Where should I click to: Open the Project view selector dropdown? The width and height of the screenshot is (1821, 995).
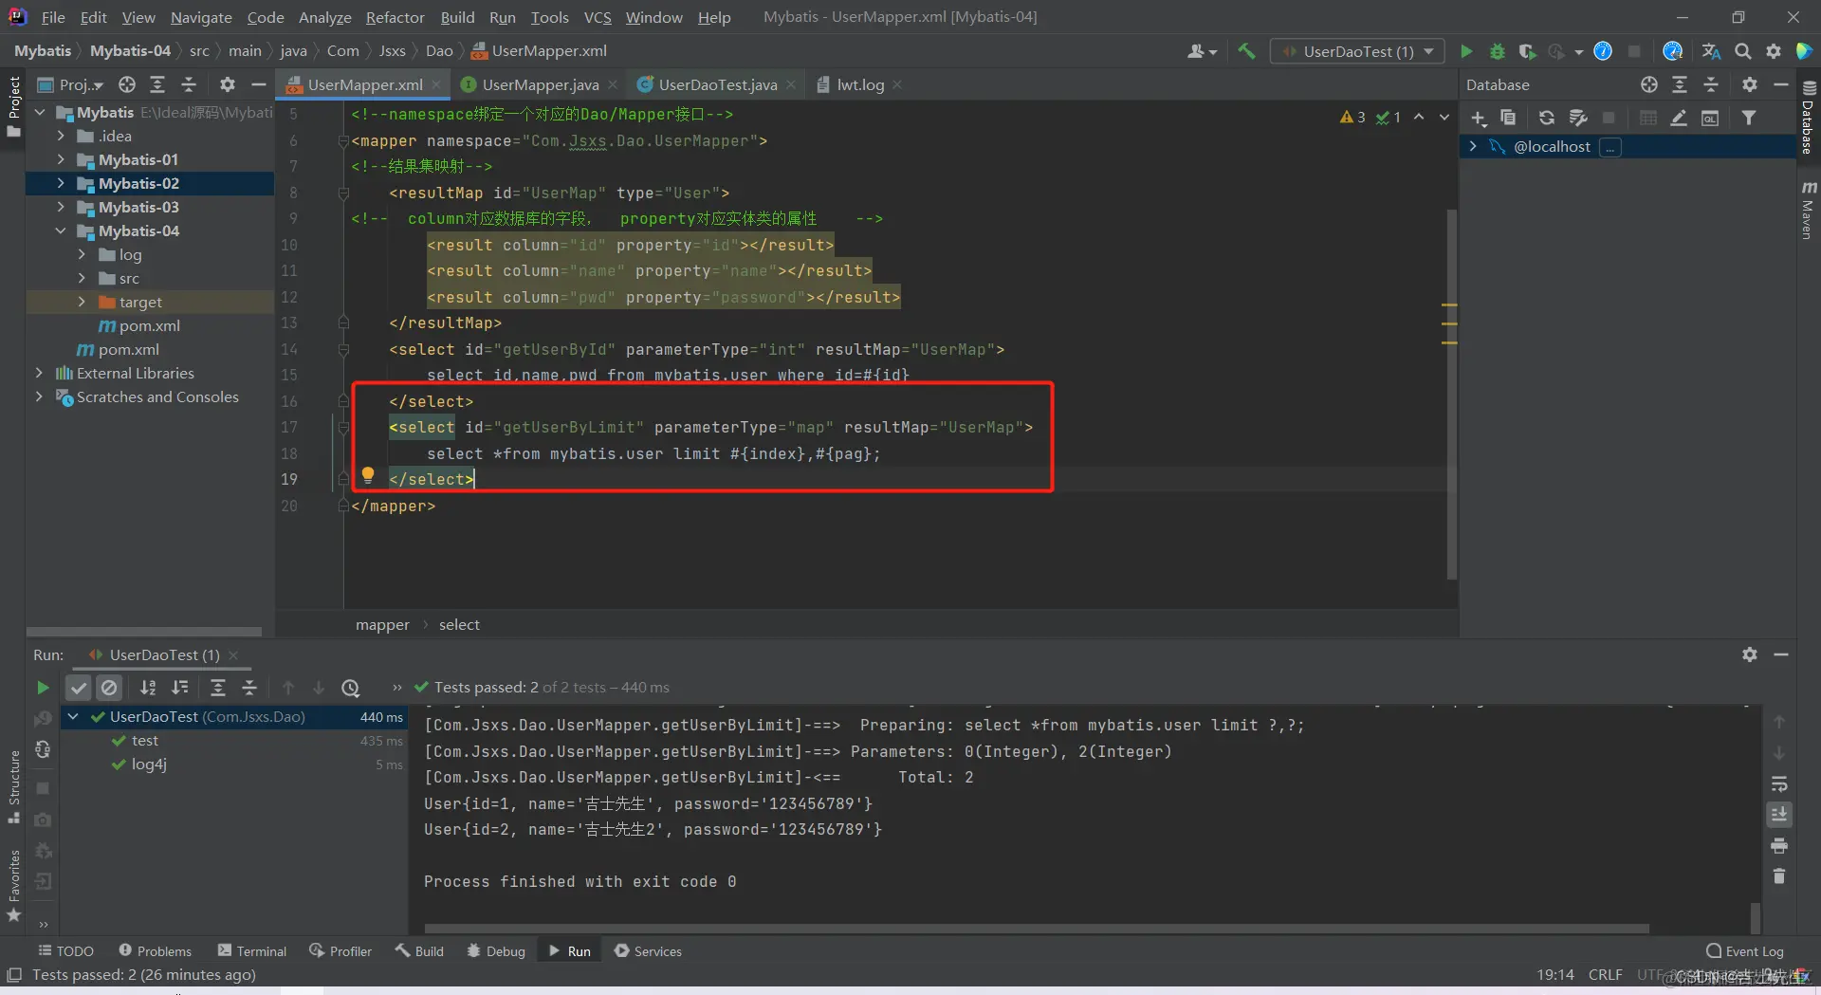pos(70,84)
